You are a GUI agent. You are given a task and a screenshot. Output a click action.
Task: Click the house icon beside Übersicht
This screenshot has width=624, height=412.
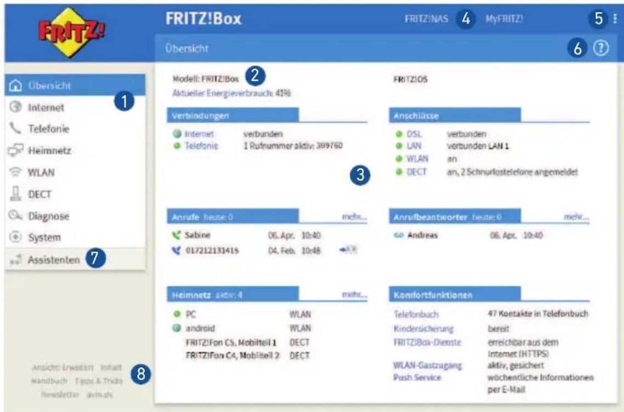pos(15,85)
